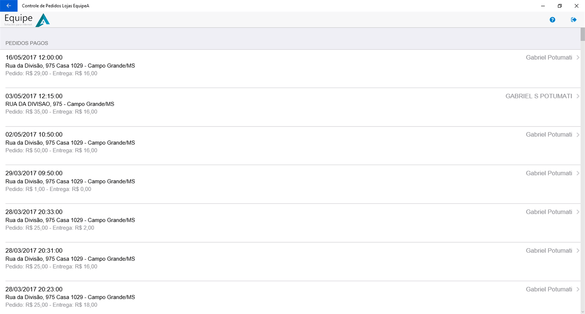Click the Equipe A logo
Viewport: 585px width, 314px height.
[27, 20]
